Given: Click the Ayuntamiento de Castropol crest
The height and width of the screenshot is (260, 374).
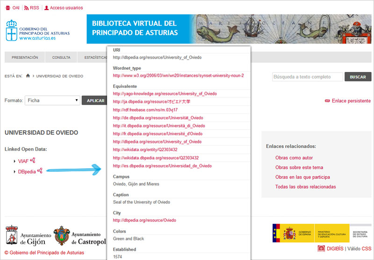Looking at the screenshot, I should [62, 235].
